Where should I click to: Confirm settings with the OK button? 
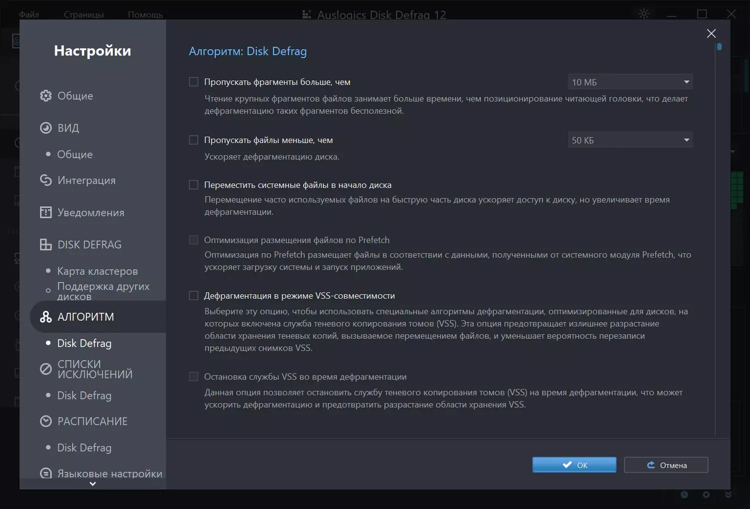pyautogui.click(x=574, y=465)
